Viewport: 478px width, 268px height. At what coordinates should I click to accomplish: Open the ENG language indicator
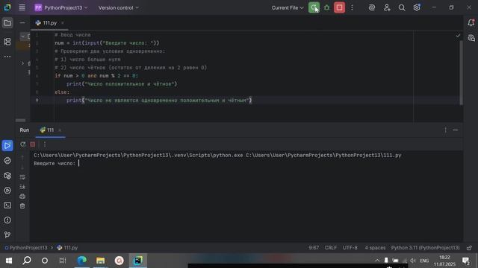click(424, 261)
